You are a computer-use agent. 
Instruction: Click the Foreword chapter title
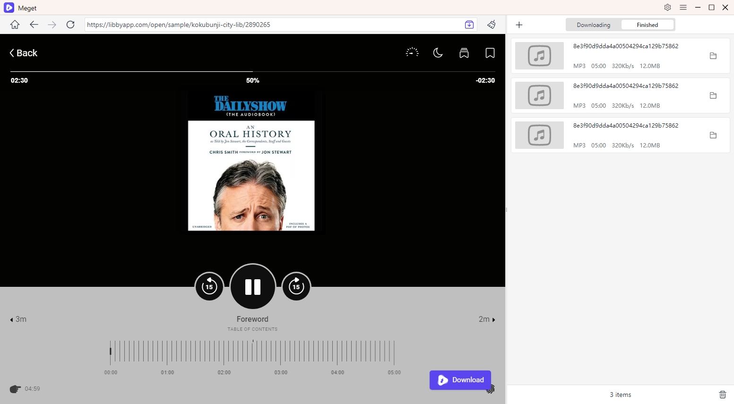[x=252, y=319]
